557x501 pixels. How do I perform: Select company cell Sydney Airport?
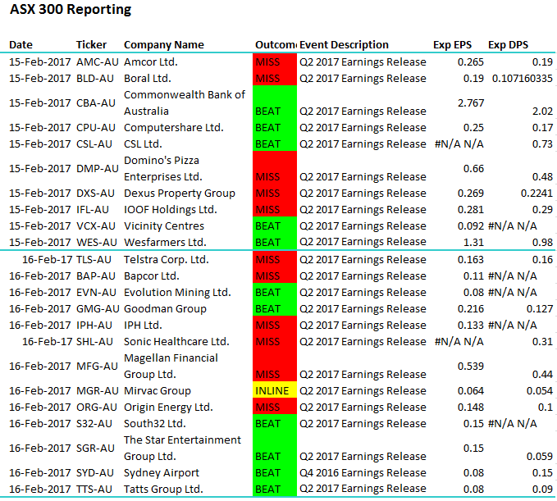click(162, 473)
